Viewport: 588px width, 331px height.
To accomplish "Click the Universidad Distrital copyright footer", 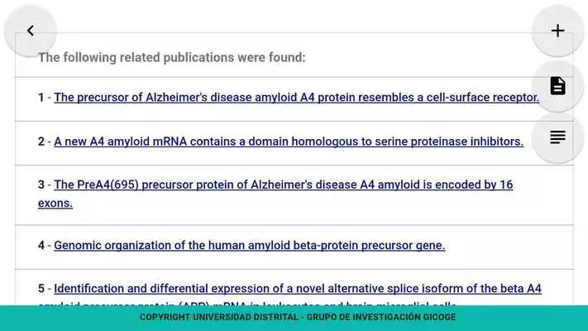I will 298,318.
